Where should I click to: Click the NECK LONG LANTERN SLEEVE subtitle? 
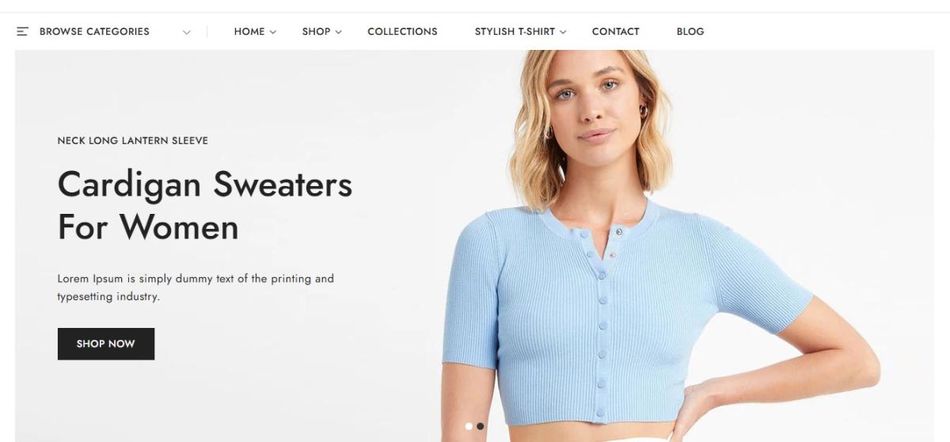coord(133,140)
